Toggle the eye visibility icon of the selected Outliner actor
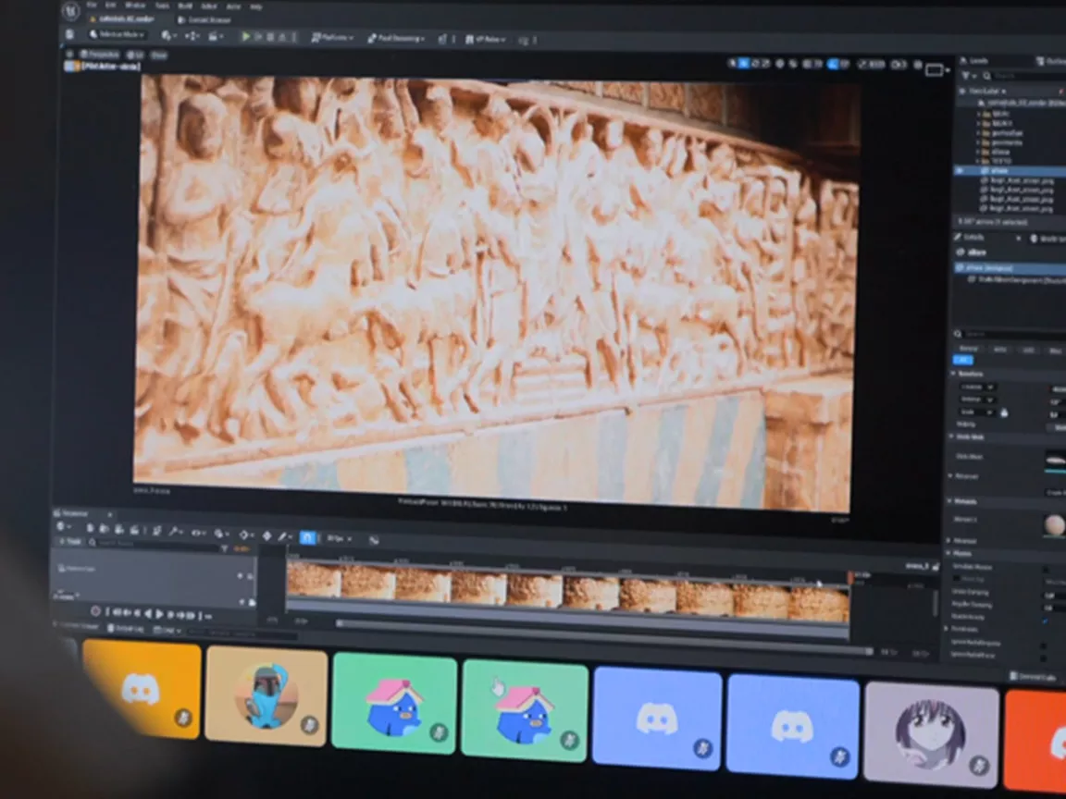Viewport: 1066px width, 799px height. [961, 171]
